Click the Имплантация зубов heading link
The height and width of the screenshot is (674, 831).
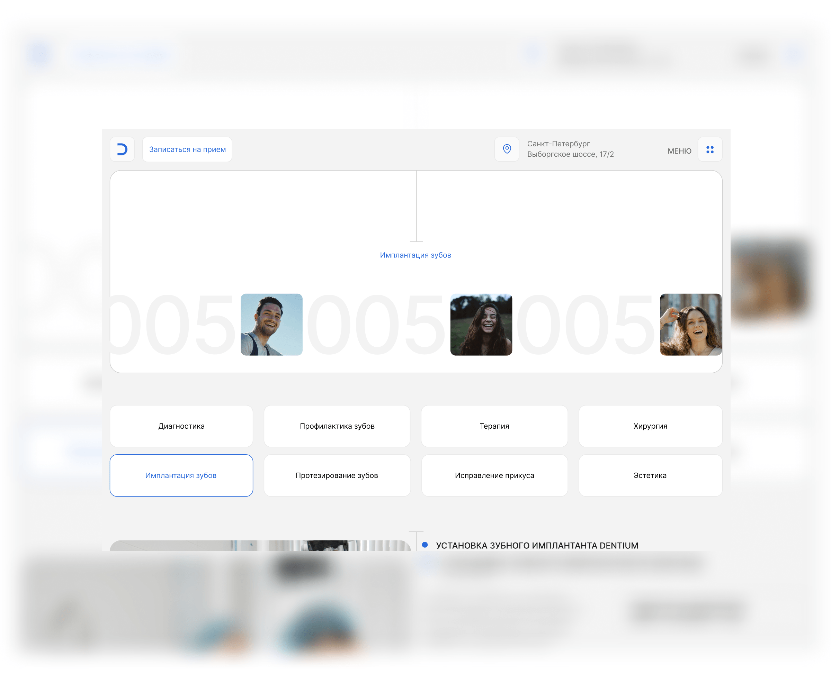[x=415, y=255]
